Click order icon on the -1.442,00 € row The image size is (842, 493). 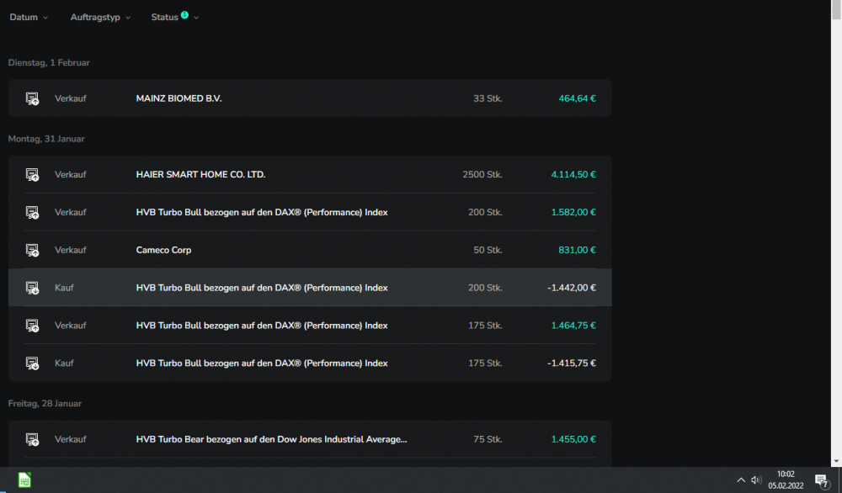[32, 288]
